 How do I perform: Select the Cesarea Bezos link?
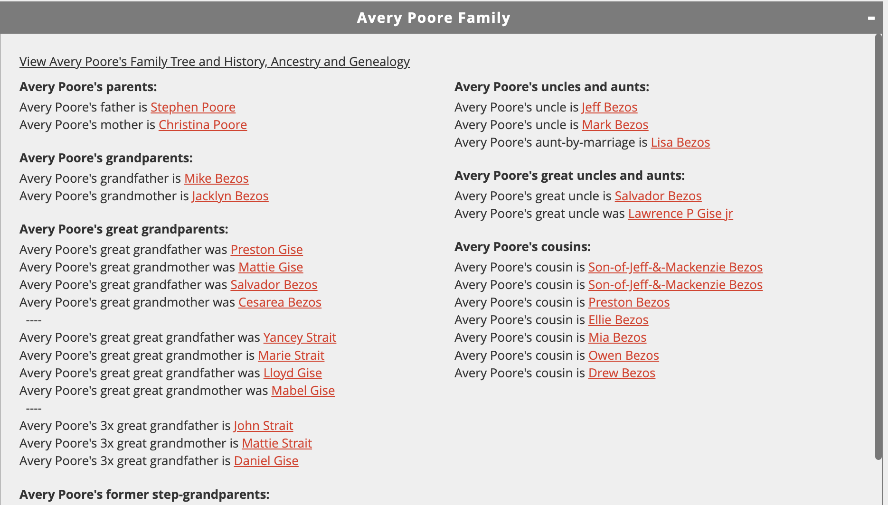(x=280, y=302)
